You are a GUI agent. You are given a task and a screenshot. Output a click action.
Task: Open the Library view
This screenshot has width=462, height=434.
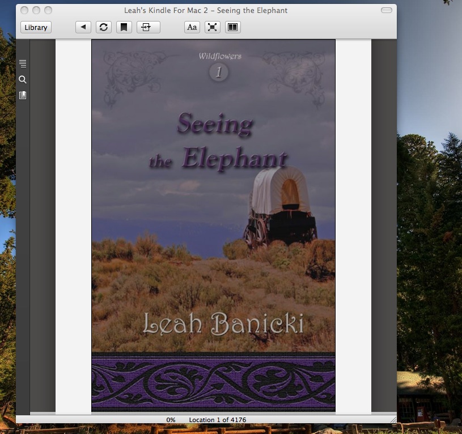click(x=36, y=27)
